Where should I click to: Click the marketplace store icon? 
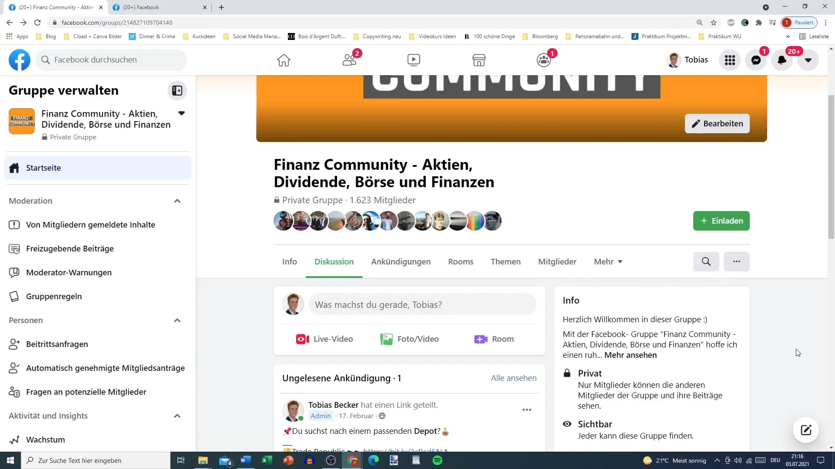click(478, 59)
